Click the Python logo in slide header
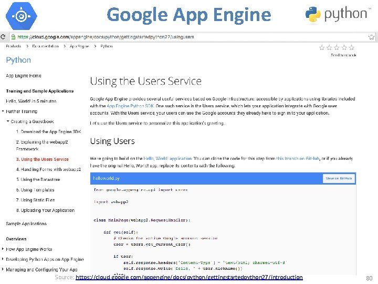This screenshot has height=284, width=378. pyautogui.click(x=338, y=15)
